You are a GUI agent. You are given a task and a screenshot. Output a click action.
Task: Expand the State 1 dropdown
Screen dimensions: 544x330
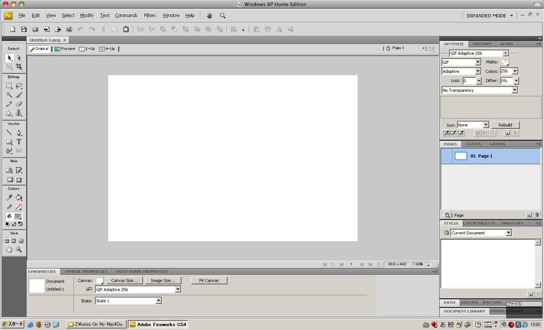click(158, 301)
